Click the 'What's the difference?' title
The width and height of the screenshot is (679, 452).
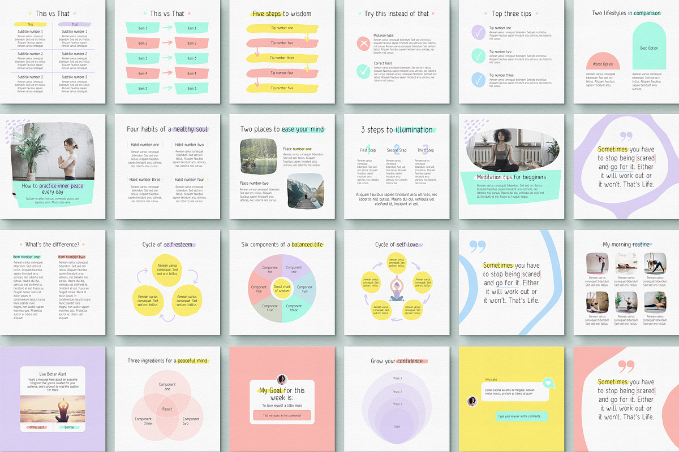(53, 245)
